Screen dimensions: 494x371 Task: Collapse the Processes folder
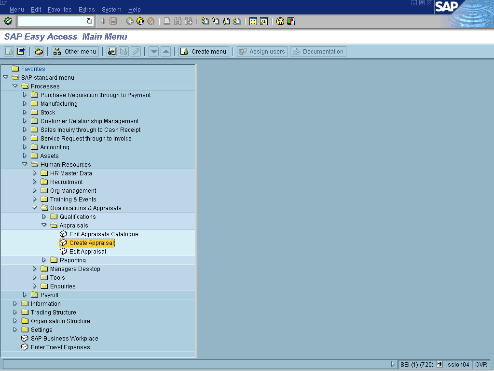(15, 86)
